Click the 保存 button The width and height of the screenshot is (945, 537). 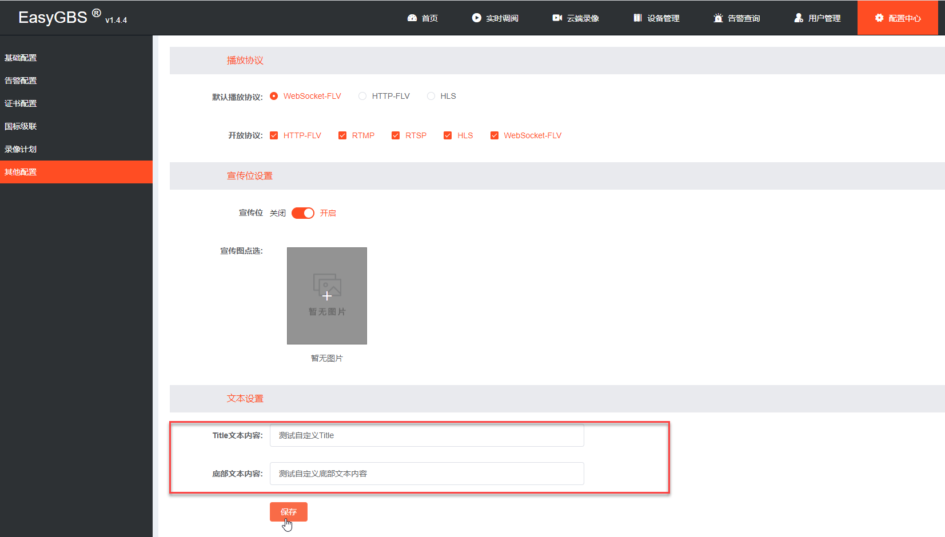289,512
